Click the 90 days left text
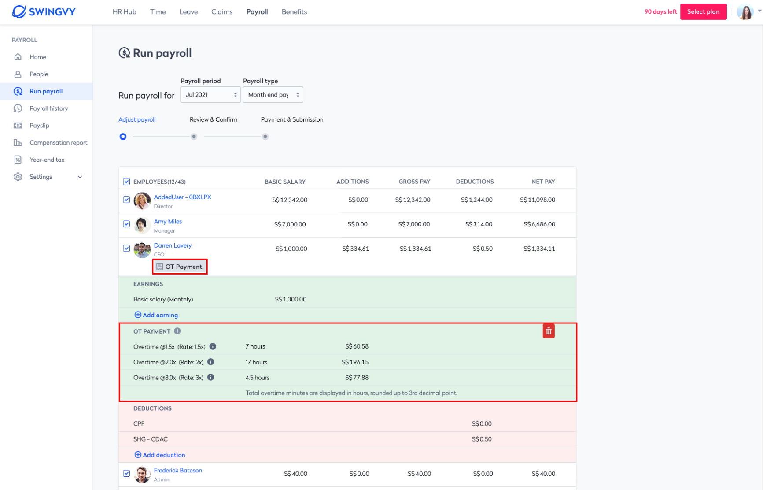Viewport: 763px width, 490px height. tap(660, 12)
